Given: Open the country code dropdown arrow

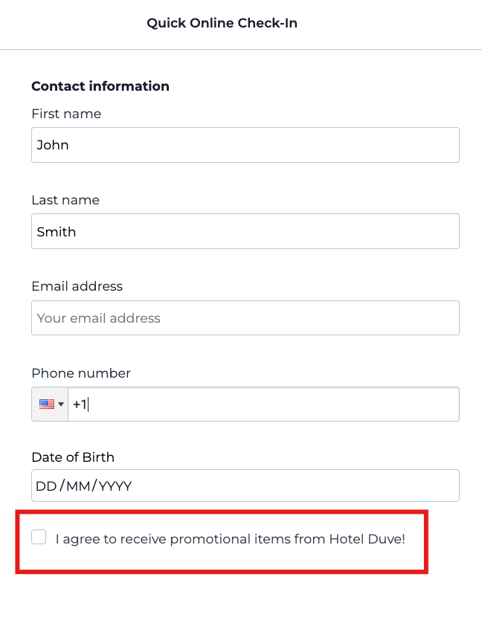Looking at the screenshot, I should pos(61,404).
